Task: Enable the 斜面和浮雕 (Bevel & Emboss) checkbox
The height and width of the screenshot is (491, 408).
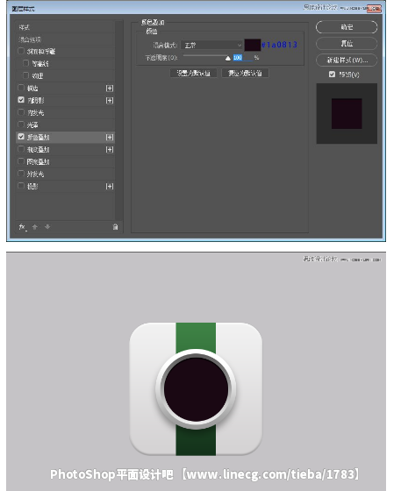Action: coord(21,51)
